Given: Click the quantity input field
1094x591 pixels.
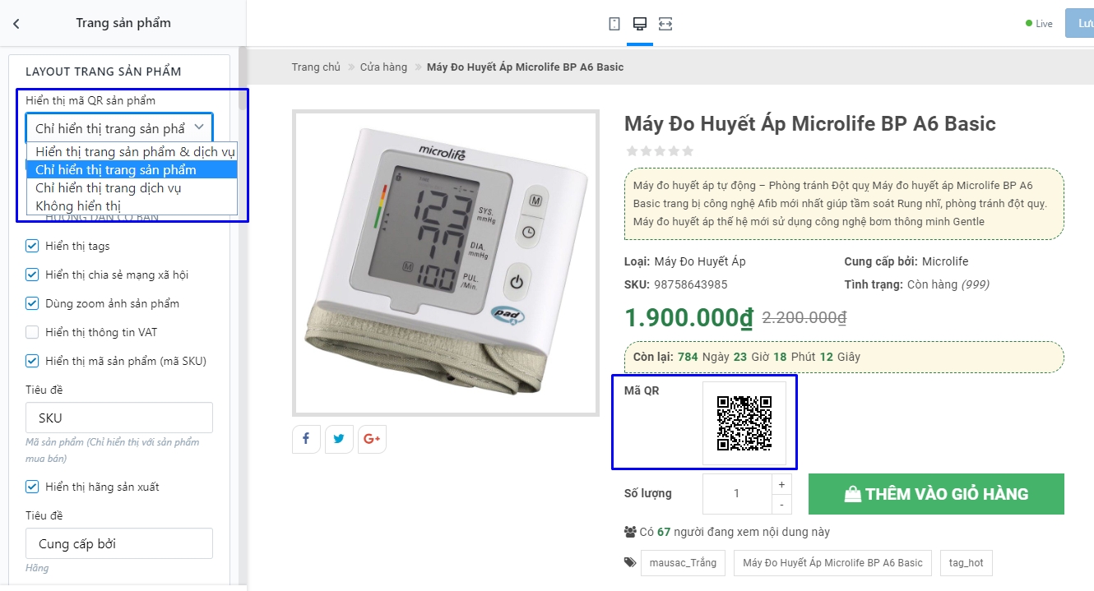Looking at the screenshot, I should (736, 494).
